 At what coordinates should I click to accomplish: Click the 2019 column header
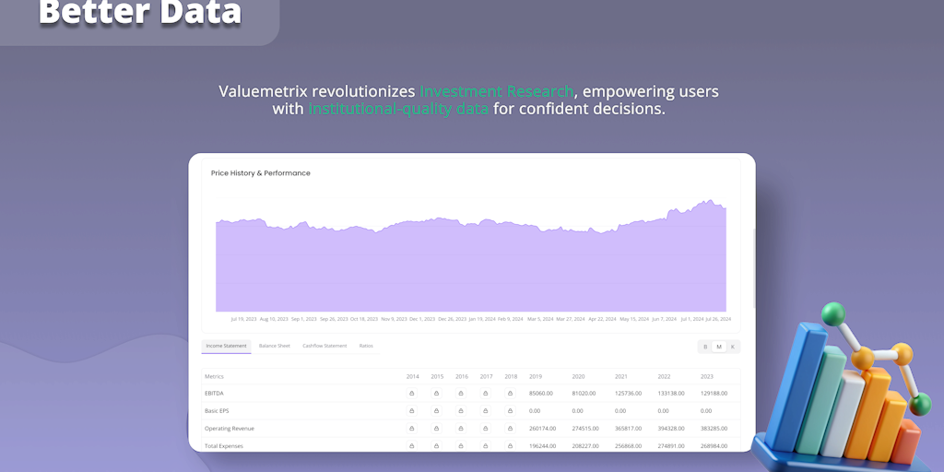pos(536,376)
